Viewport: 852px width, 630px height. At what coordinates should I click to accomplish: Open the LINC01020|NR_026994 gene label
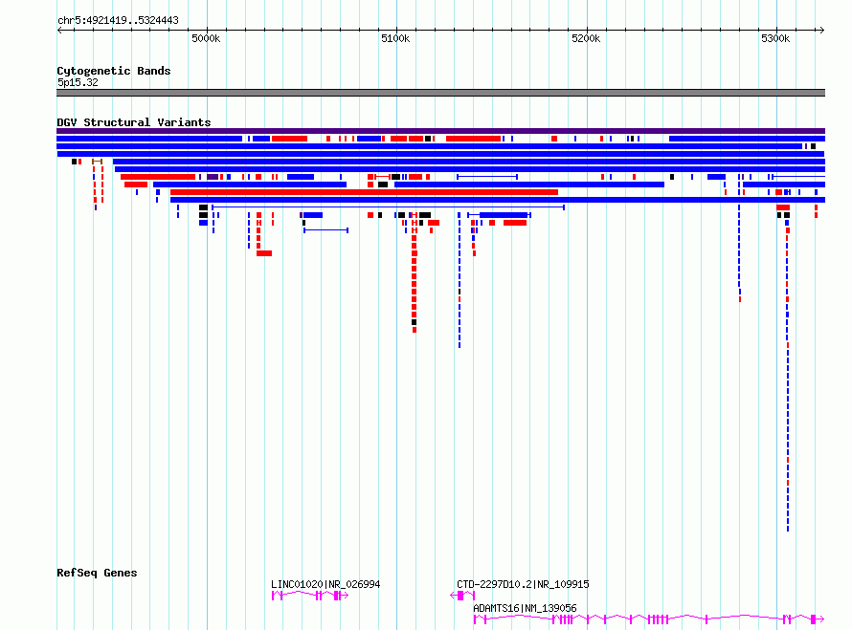point(325,584)
